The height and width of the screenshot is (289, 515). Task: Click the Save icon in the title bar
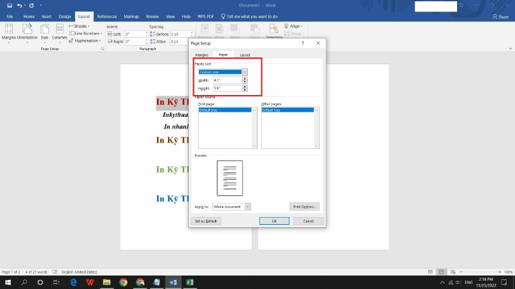[9, 5]
